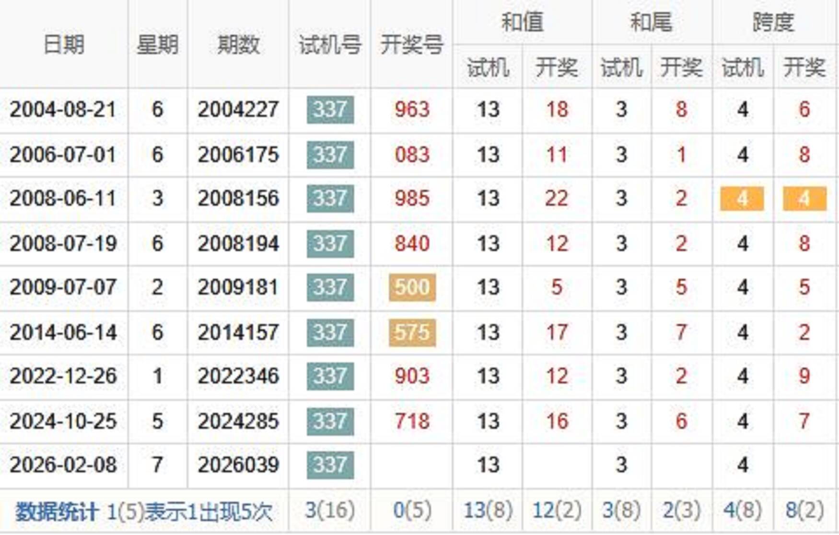This screenshot has height=535, width=839.
Task: Click the draw number 718
Action: coord(412,421)
